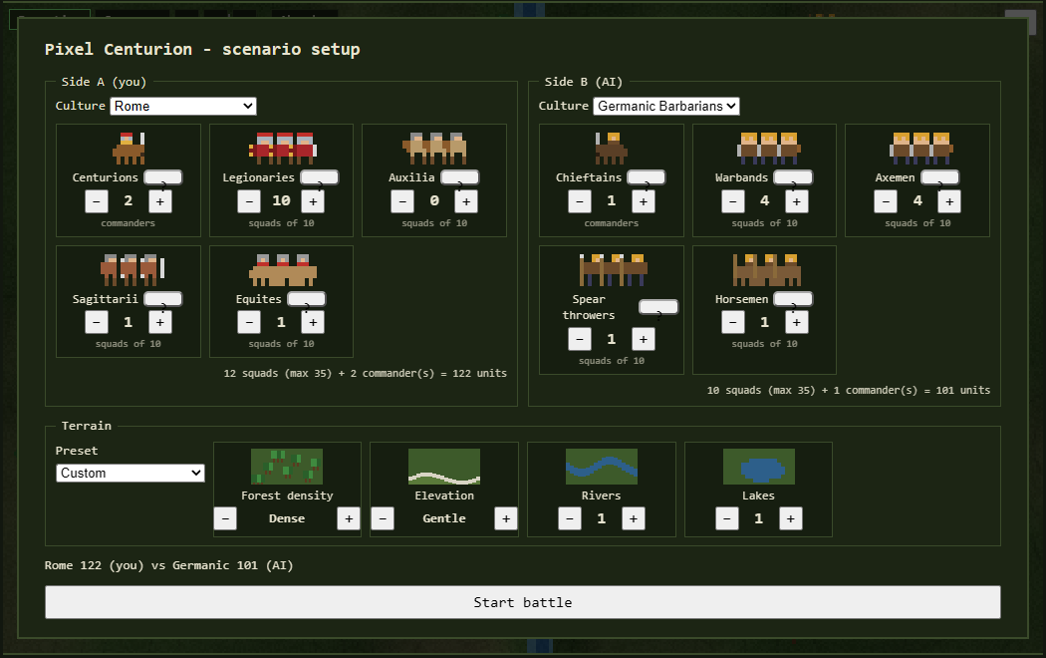Select the Warbands unit sprite
Screen dimensions: 1046x658
pyautogui.click(x=768, y=149)
